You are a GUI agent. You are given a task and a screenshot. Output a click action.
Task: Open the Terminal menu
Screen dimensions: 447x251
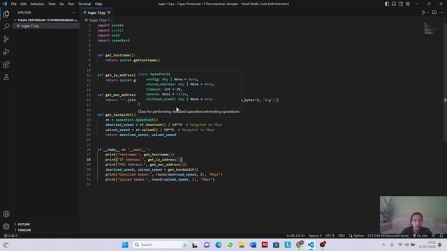pyautogui.click(x=85, y=4)
